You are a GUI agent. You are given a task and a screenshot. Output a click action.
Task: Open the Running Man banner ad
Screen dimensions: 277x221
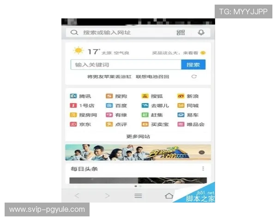(138, 152)
